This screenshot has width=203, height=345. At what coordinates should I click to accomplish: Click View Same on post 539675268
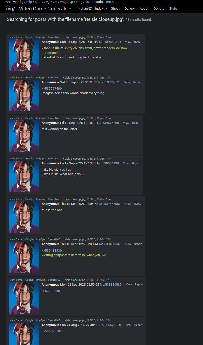[16, 118]
